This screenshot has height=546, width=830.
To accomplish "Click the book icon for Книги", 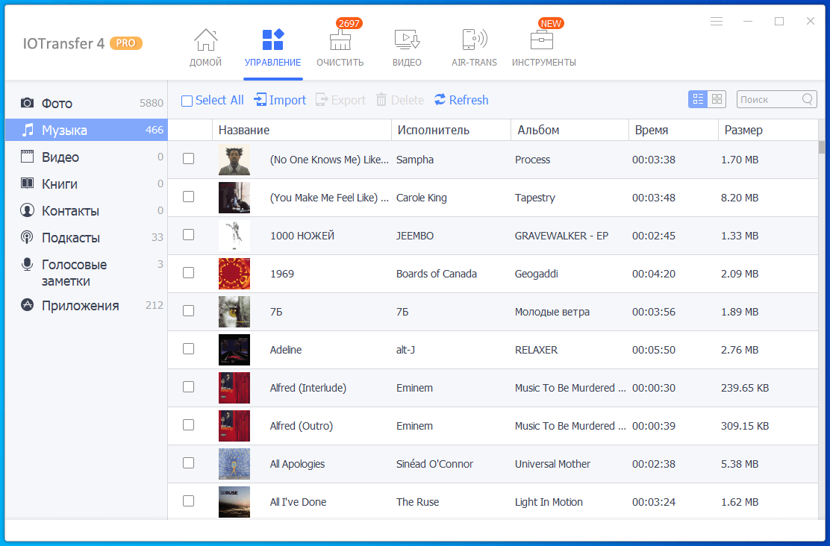I will click(27, 183).
